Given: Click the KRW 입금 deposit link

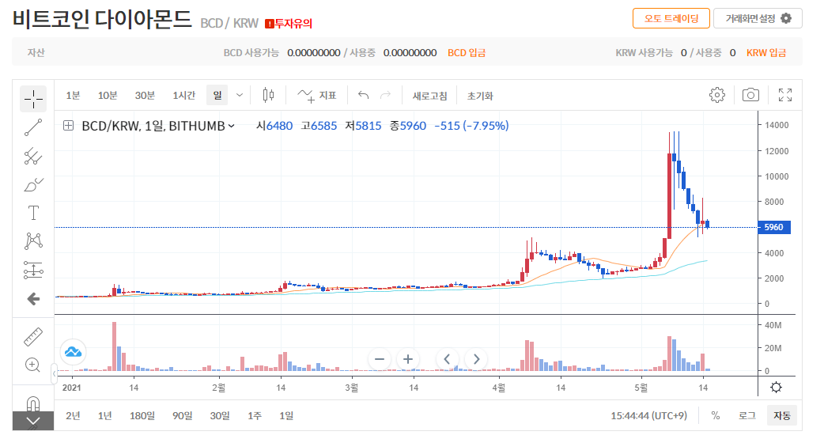Looking at the screenshot, I should pyautogui.click(x=766, y=53).
